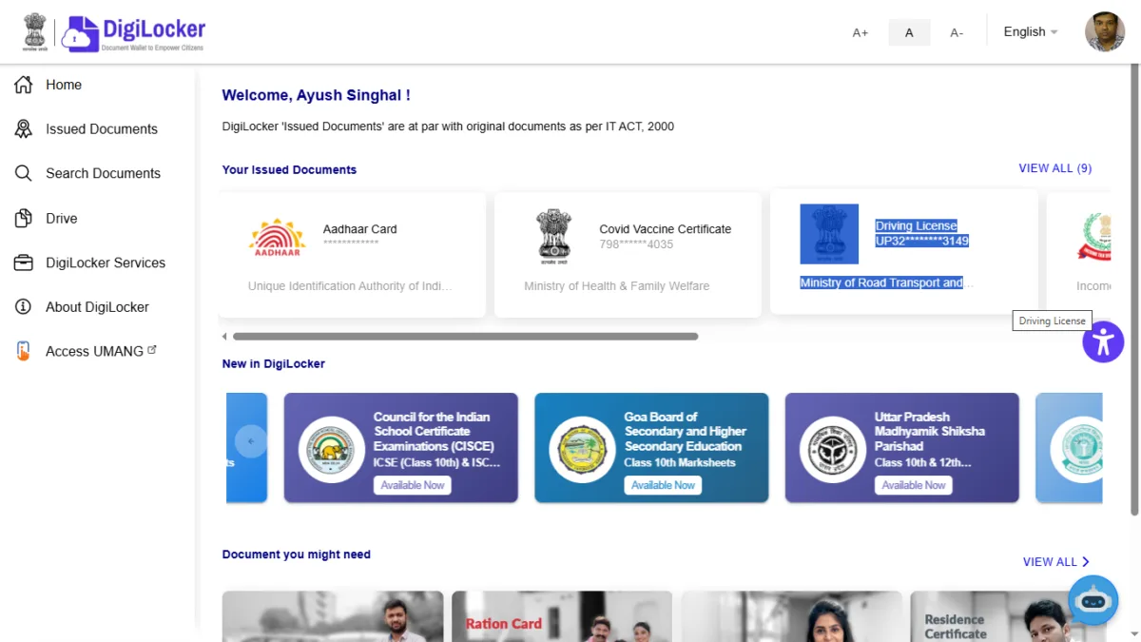Screen dimensions: 1141x642
Task: Click the Access UMANG phone icon
Action: (24, 351)
